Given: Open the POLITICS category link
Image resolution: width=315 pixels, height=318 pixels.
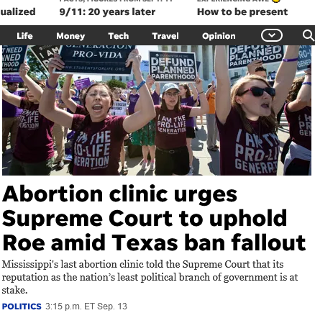Looking at the screenshot, I should tap(22, 306).
